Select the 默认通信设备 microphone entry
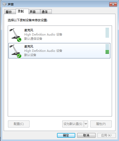 tap(59, 35)
